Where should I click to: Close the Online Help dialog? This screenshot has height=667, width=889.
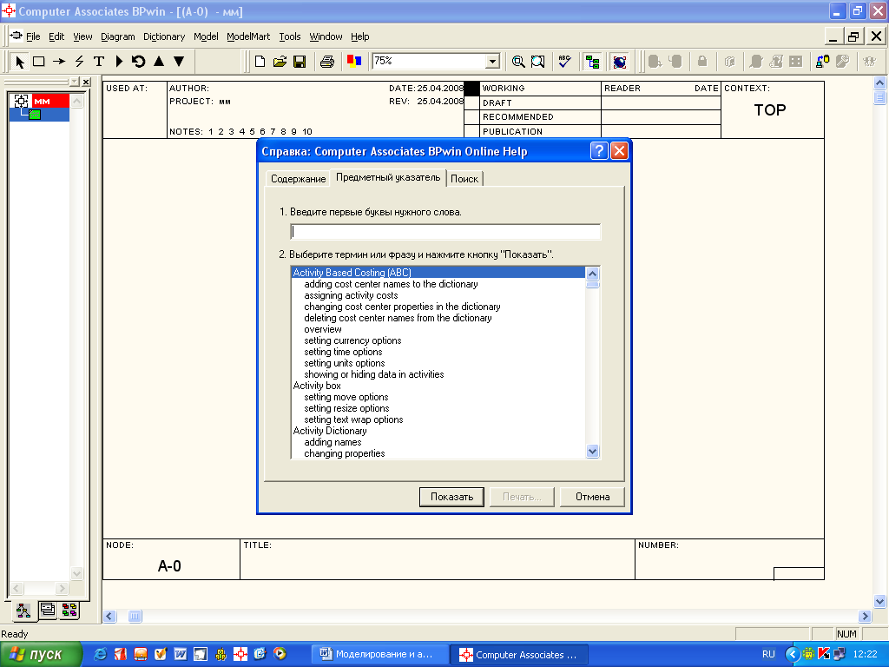click(x=619, y=151)
